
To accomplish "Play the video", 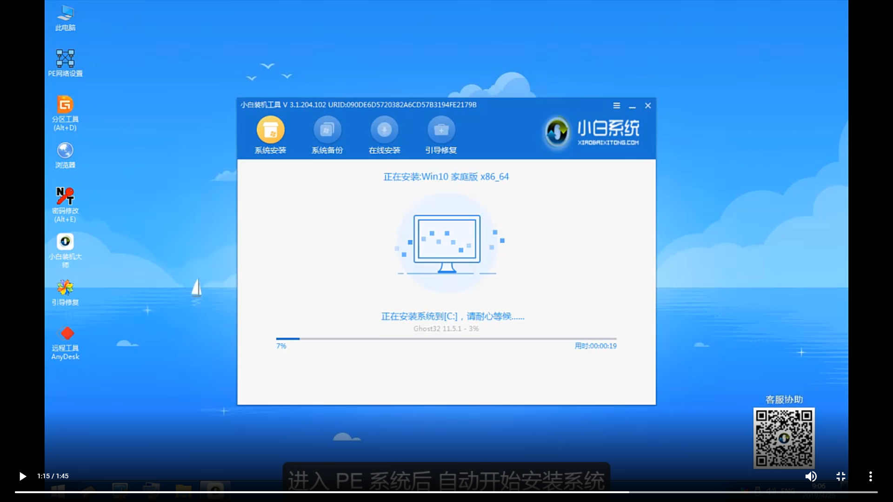I will [22, 476].
